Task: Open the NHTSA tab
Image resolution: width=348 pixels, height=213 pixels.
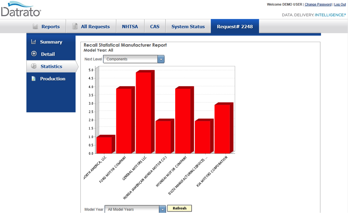Action: pos(130,26)
